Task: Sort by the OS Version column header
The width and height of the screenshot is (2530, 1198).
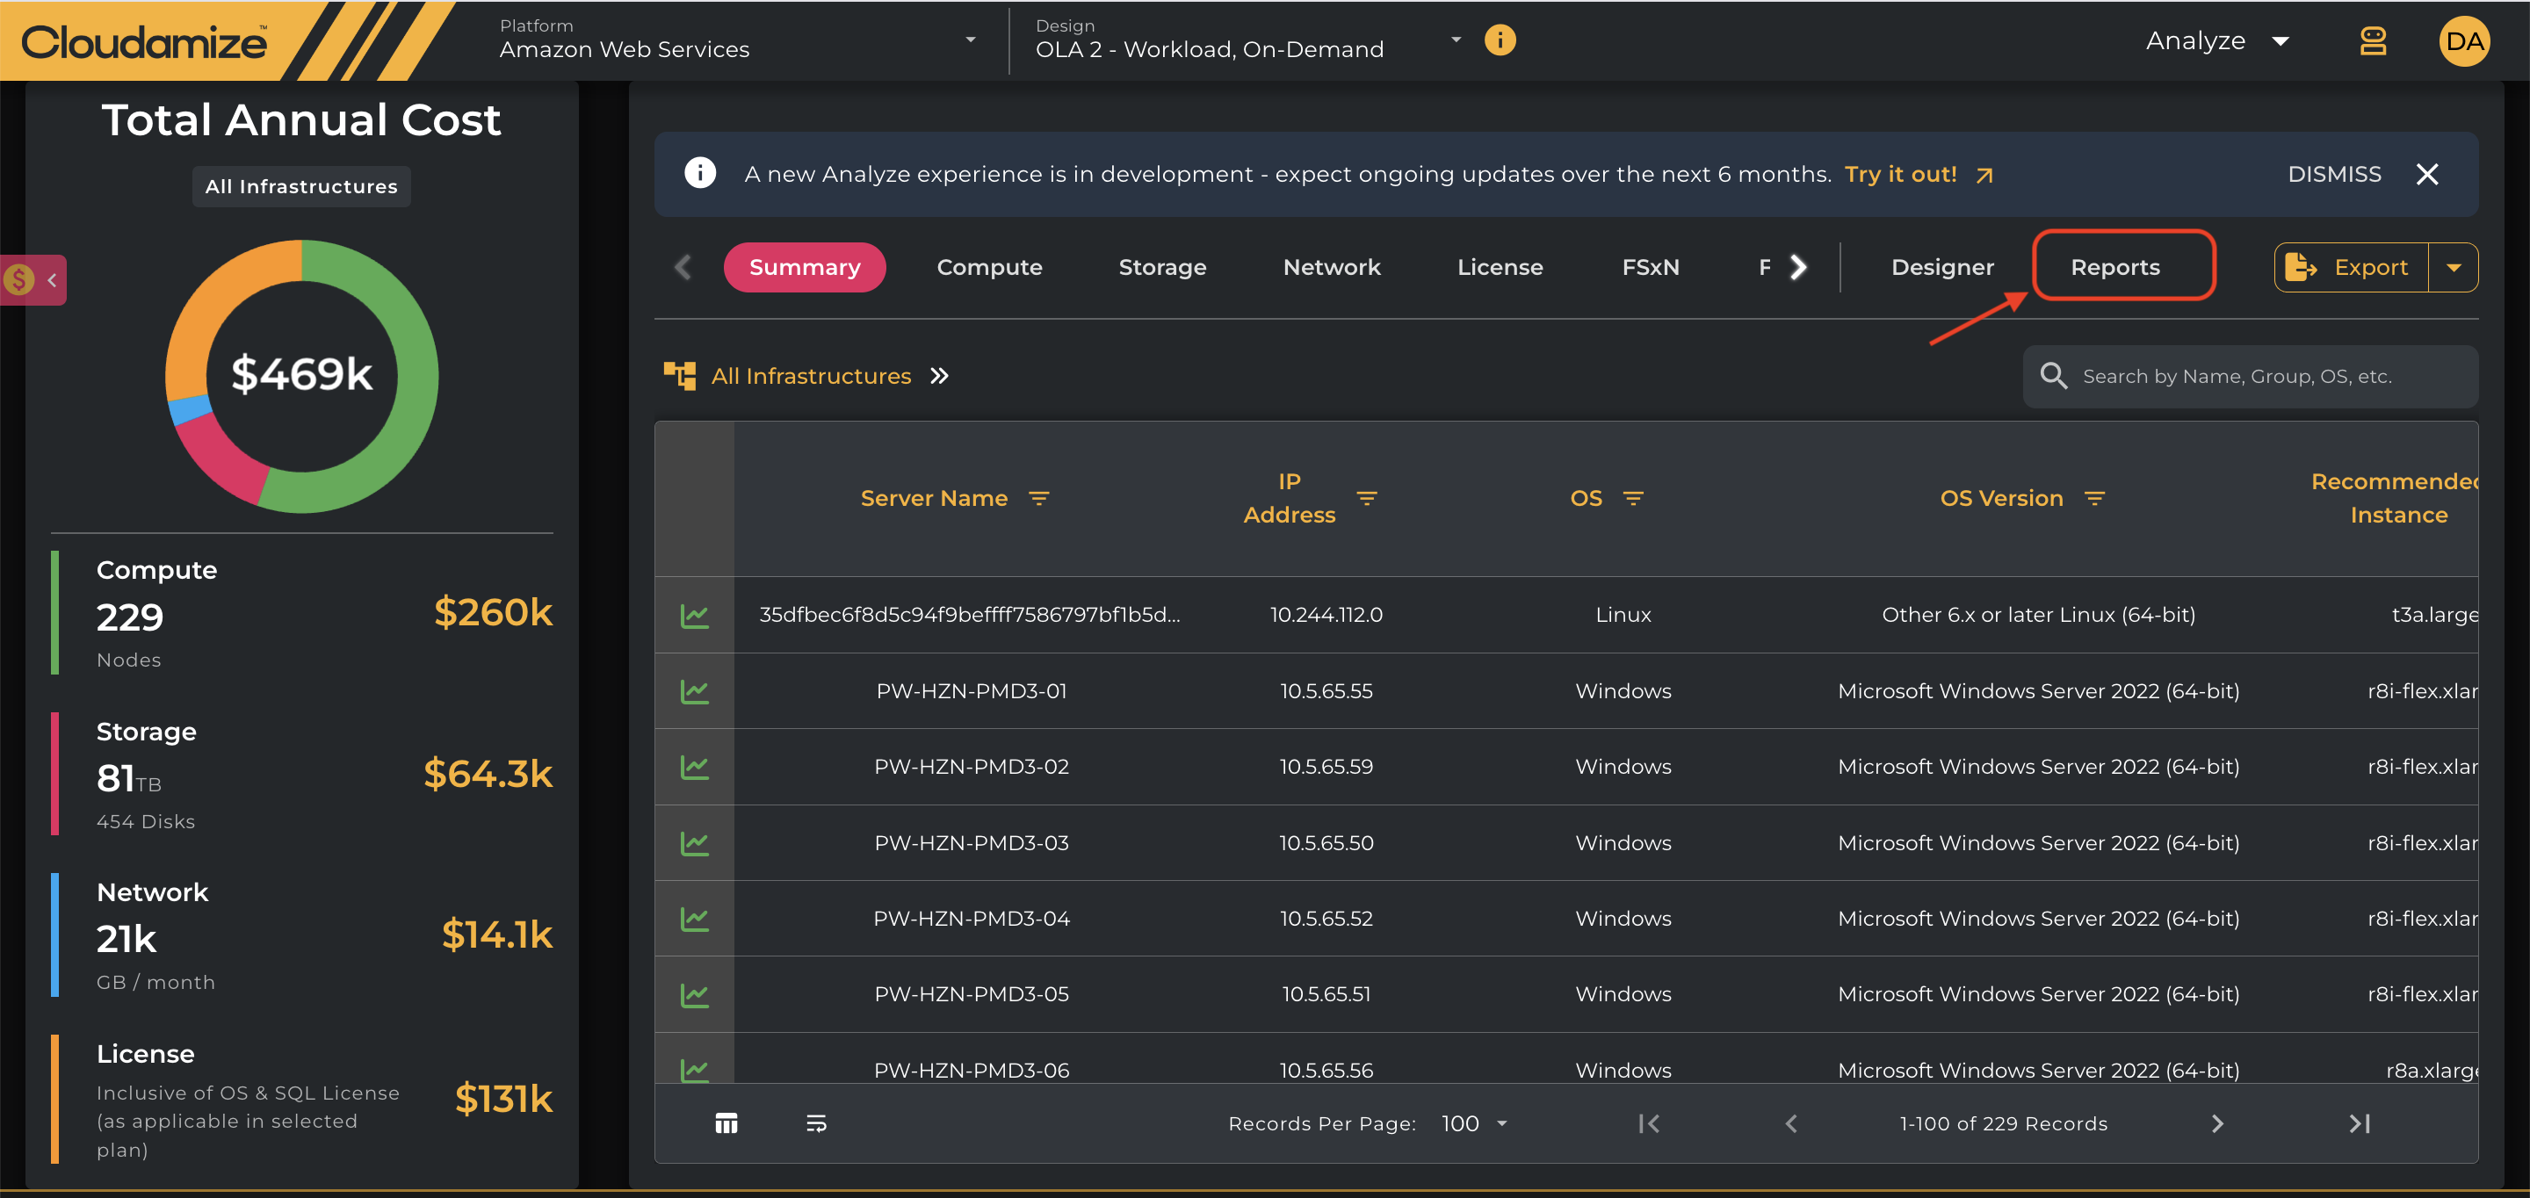Action: tap(2000, 499)
